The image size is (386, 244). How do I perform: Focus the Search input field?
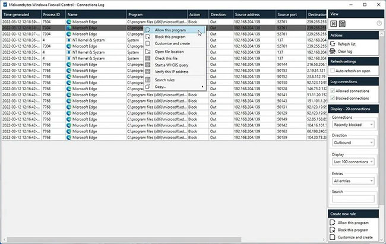(x=353, y=198)
